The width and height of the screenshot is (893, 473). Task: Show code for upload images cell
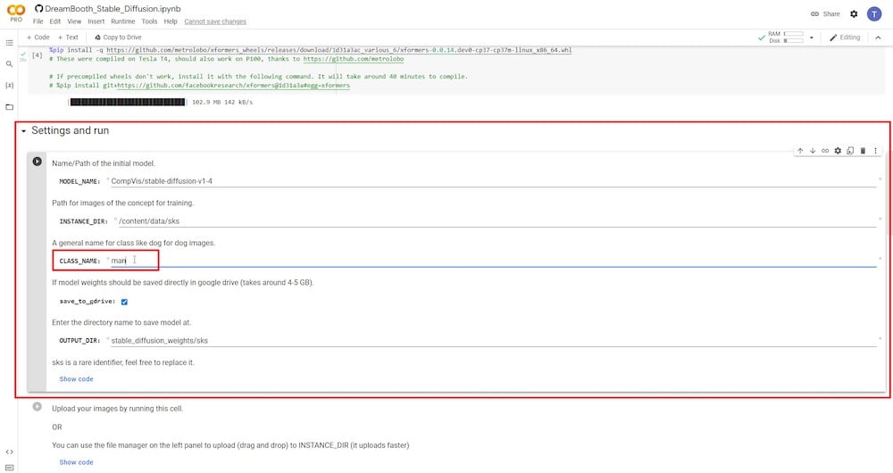click(x=76, y=462)
